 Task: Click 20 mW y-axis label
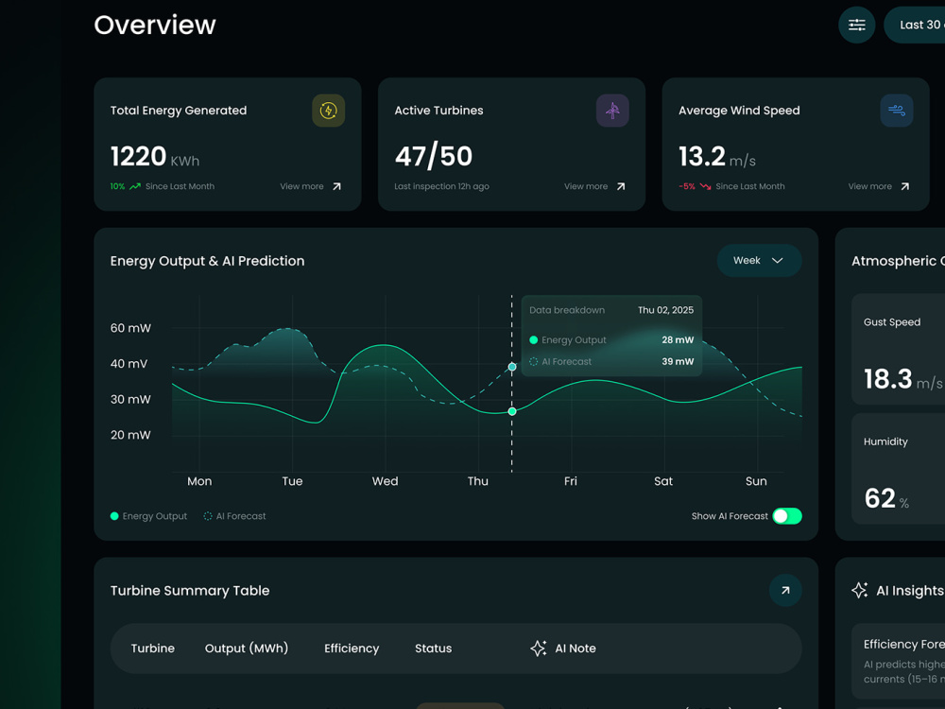pos(130,435)
